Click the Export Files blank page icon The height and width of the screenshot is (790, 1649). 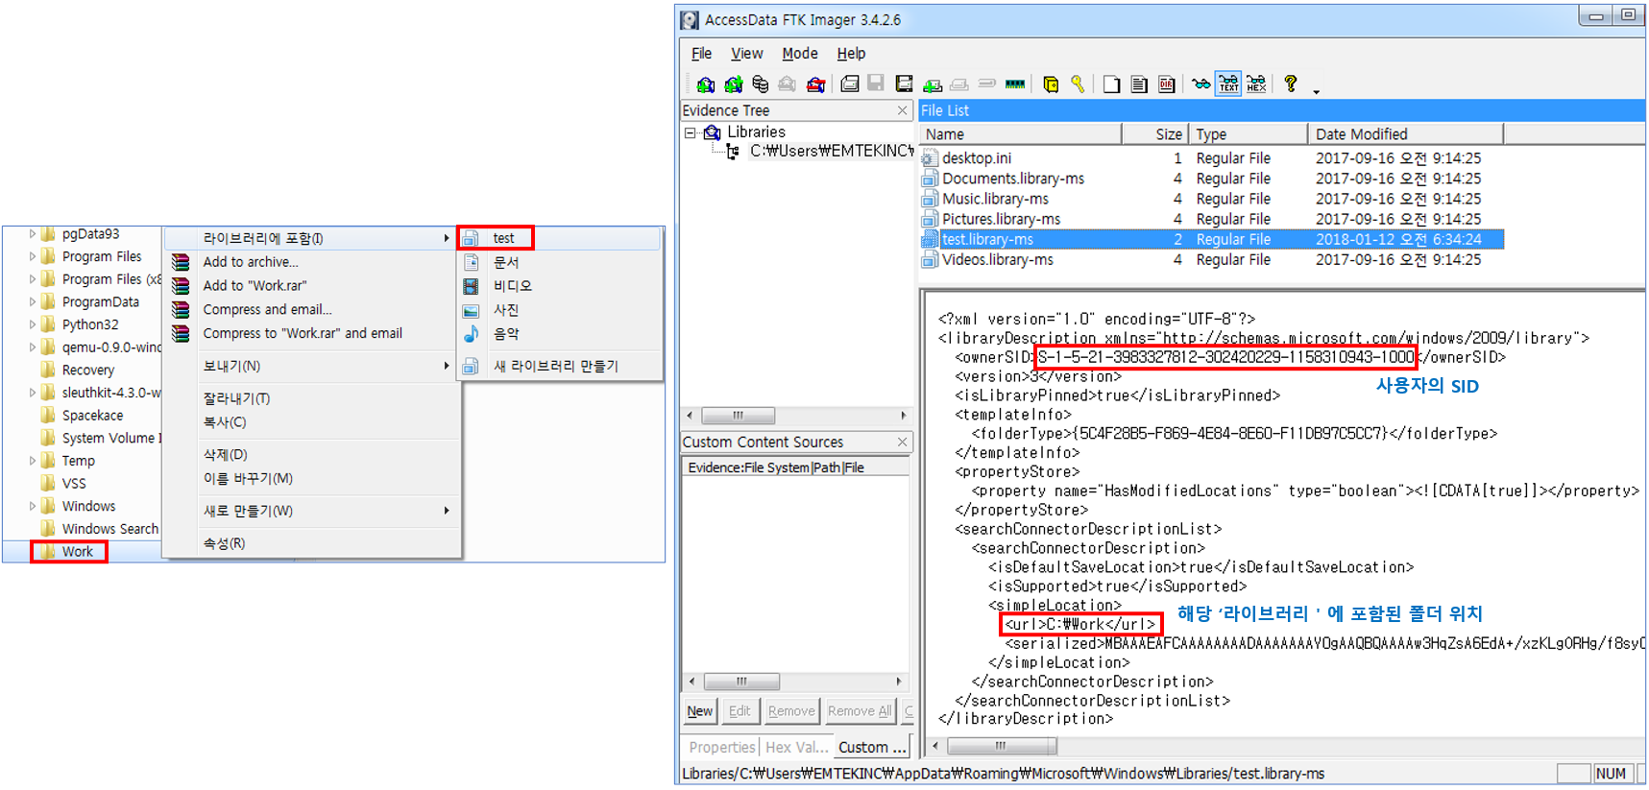[1111, 84]
